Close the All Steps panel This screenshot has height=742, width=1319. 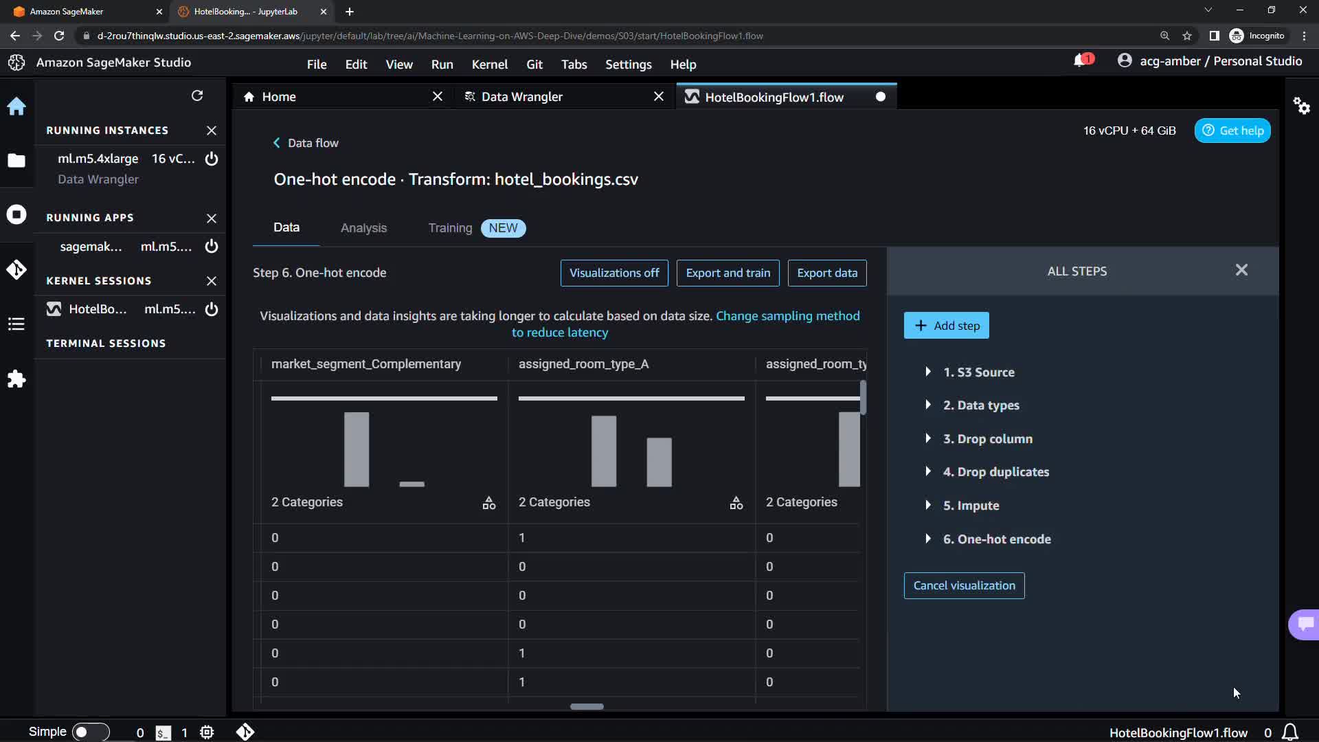click(x=1241, y=270)
